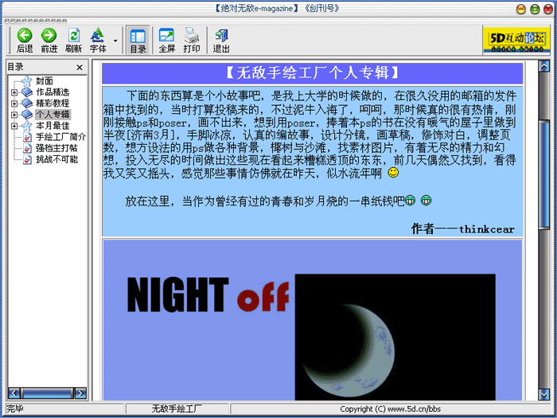Maximize the window with the green button
Screen dimensions: 557x418
pyautogui.click(x=535, y=10)
